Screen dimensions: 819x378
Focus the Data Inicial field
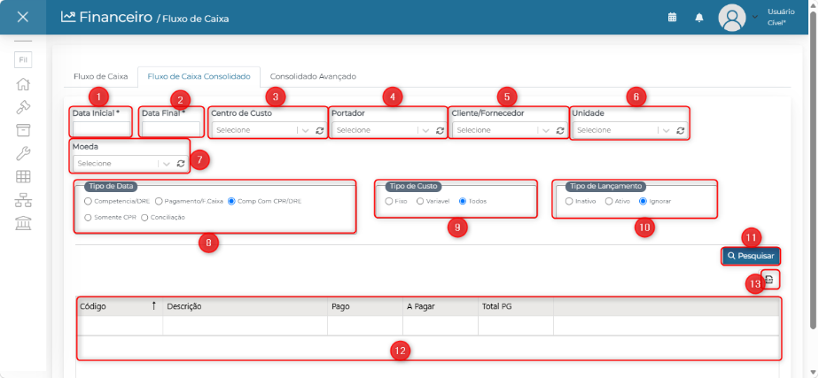click(x=101, y=128)
